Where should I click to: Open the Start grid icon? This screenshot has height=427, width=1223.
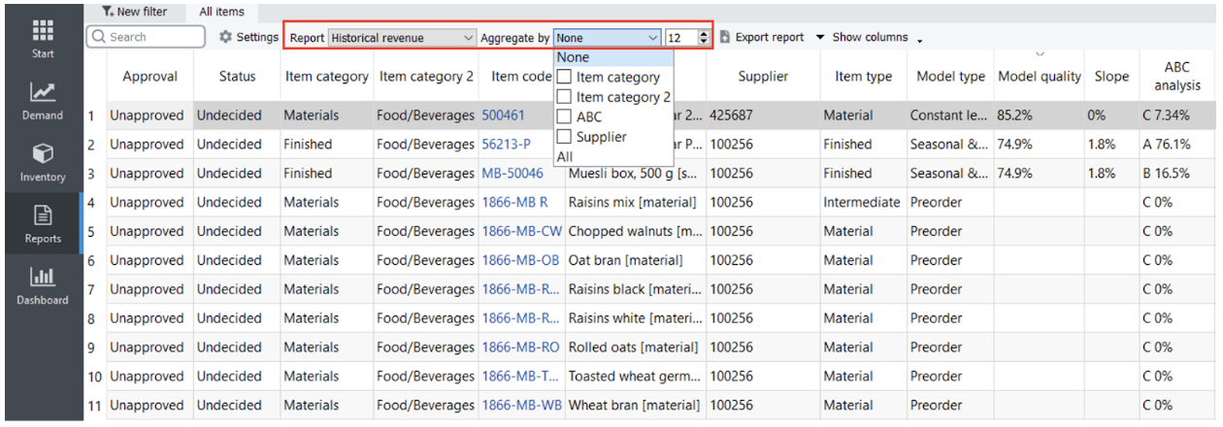43,30
